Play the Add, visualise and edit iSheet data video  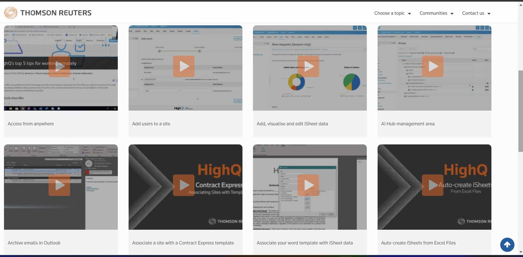click(308, 66)
